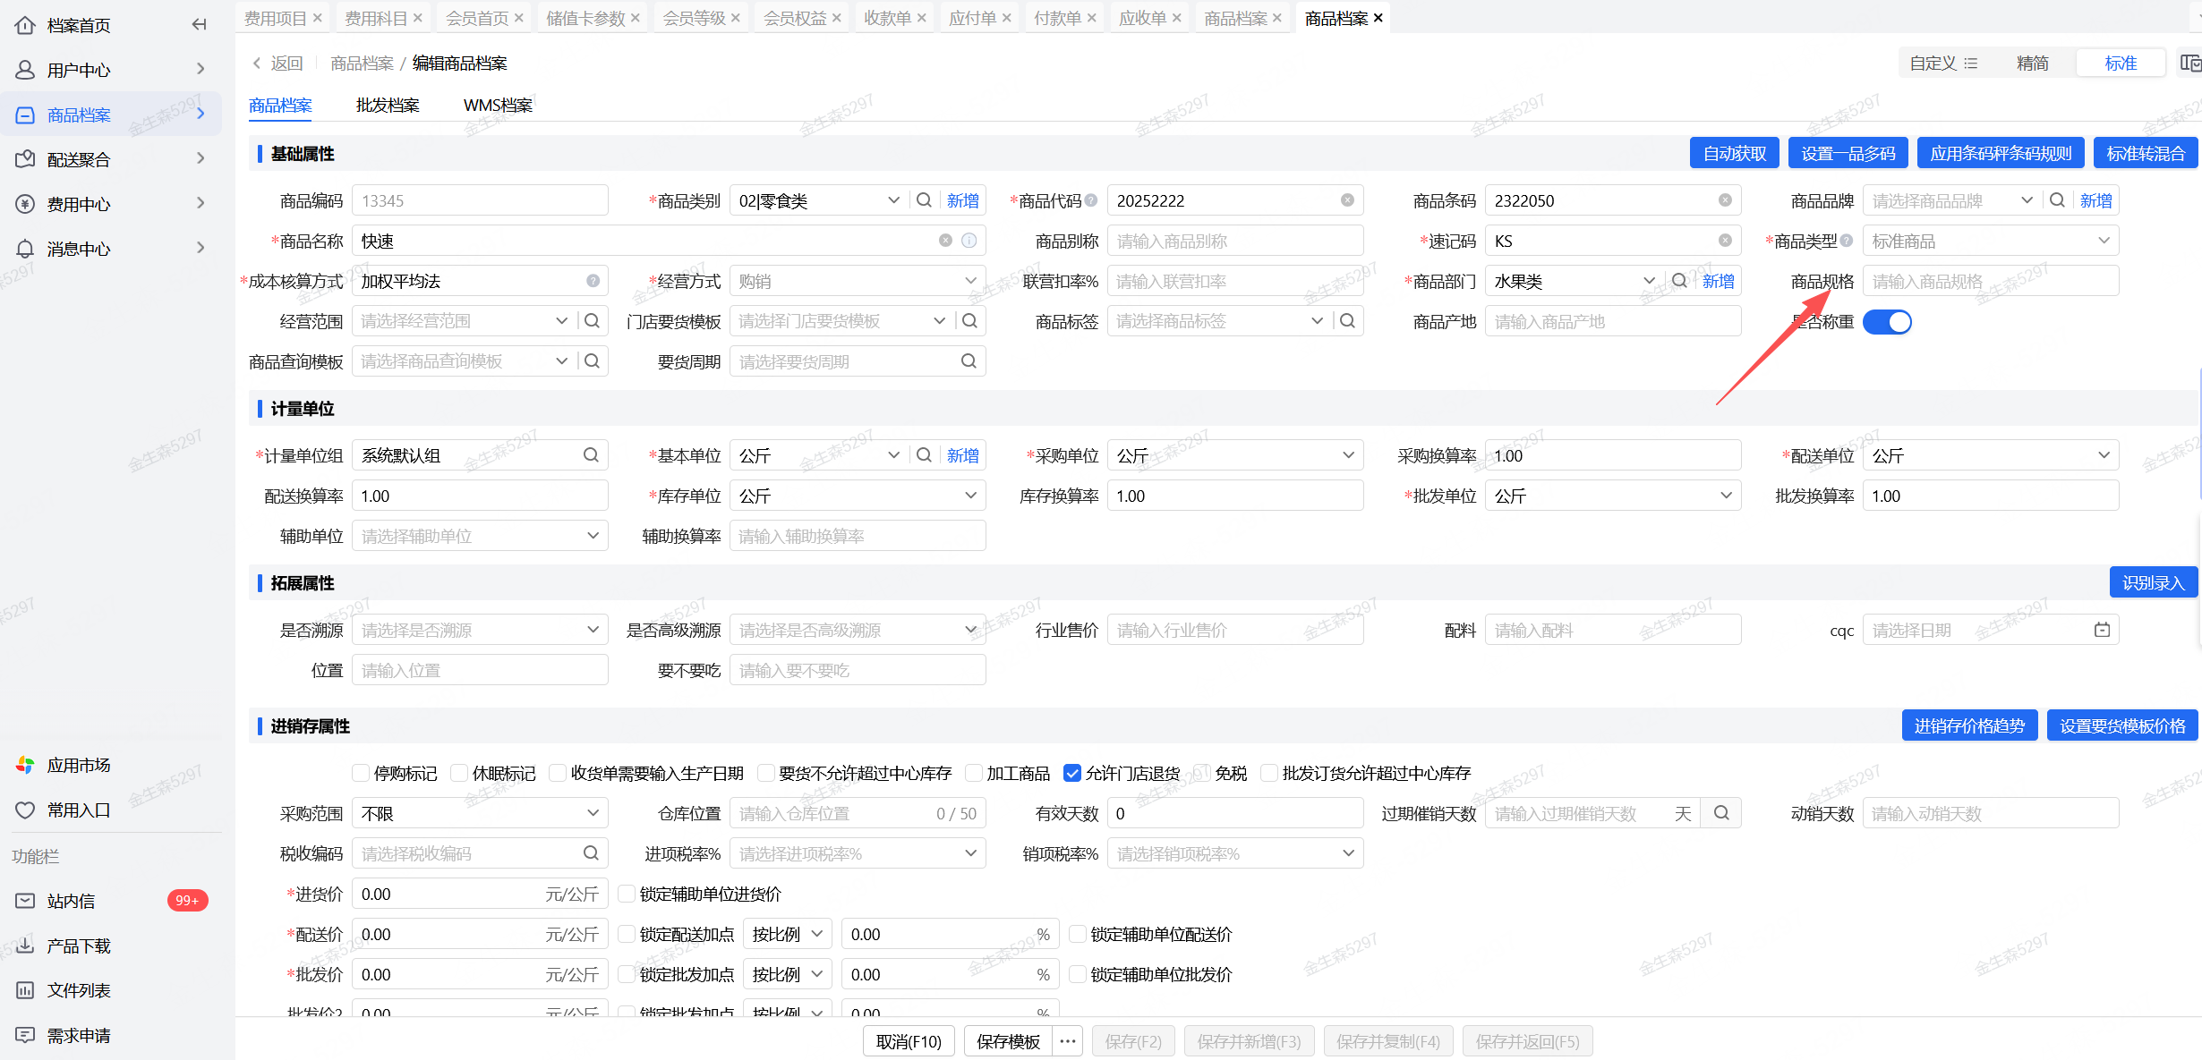This screenshot has height=1060, width=2202.
Task: Click search icon next to 商品类别
Action: tap(924, 200)
